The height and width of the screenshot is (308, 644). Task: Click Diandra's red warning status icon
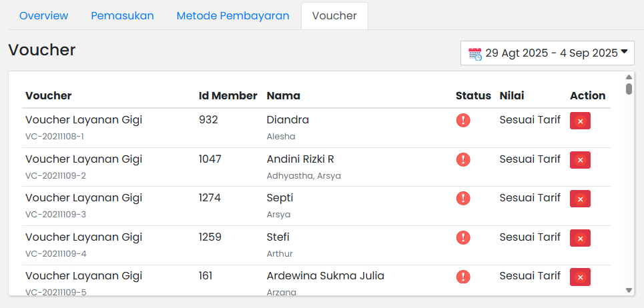[463, 121]
